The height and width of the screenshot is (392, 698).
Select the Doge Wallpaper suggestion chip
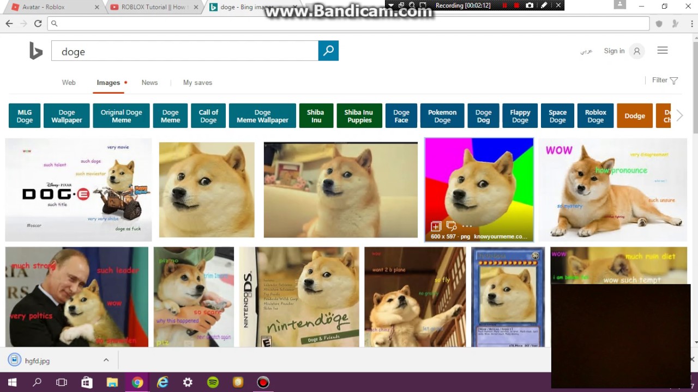[67, 116]
